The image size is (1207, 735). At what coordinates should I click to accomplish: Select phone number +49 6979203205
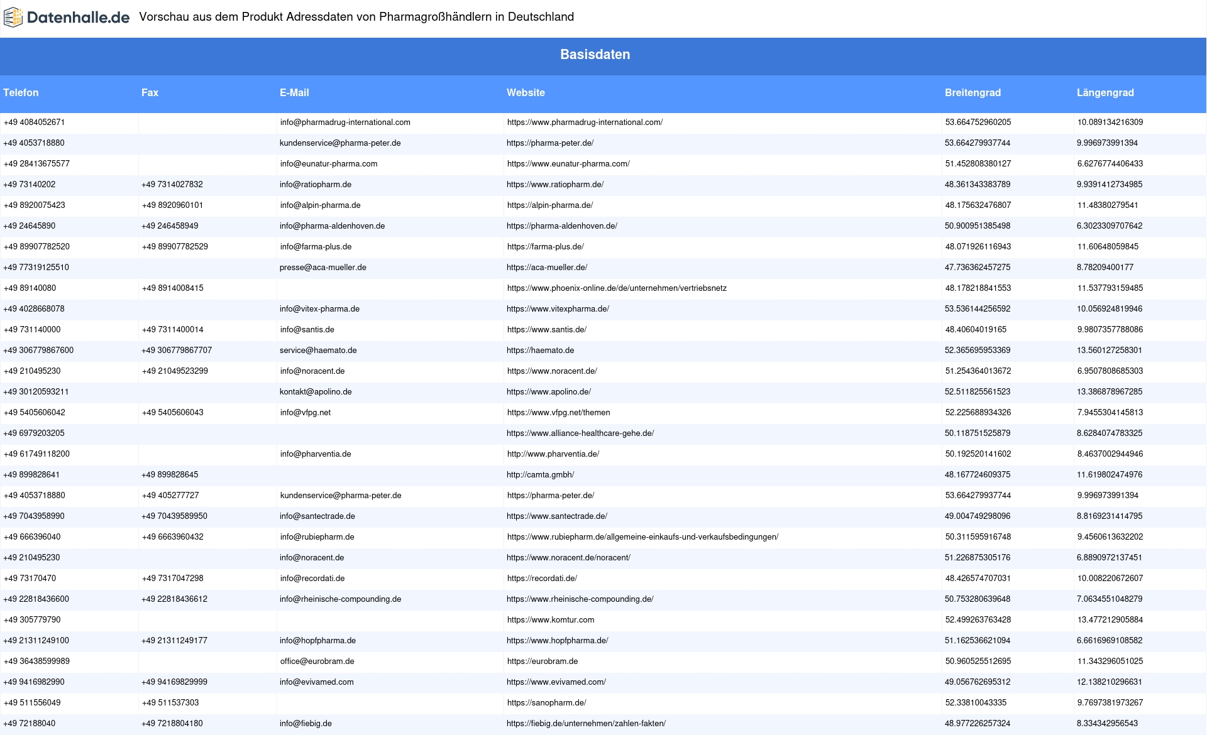point(34,433)
